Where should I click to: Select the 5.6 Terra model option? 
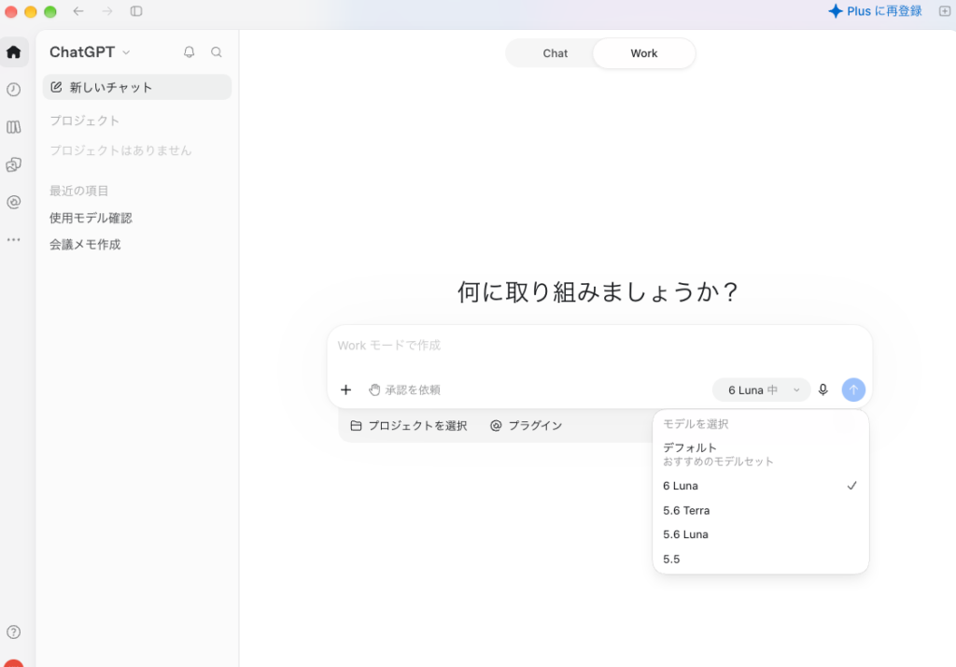click(760, 510)
